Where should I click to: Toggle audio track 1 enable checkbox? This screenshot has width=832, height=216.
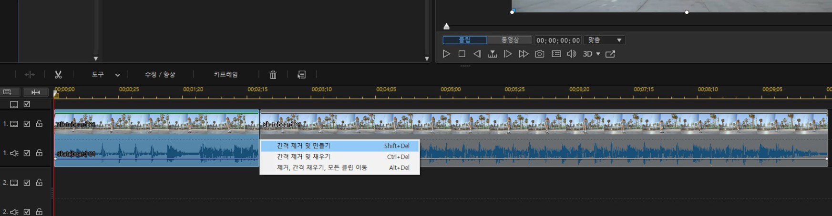point(27,153)
